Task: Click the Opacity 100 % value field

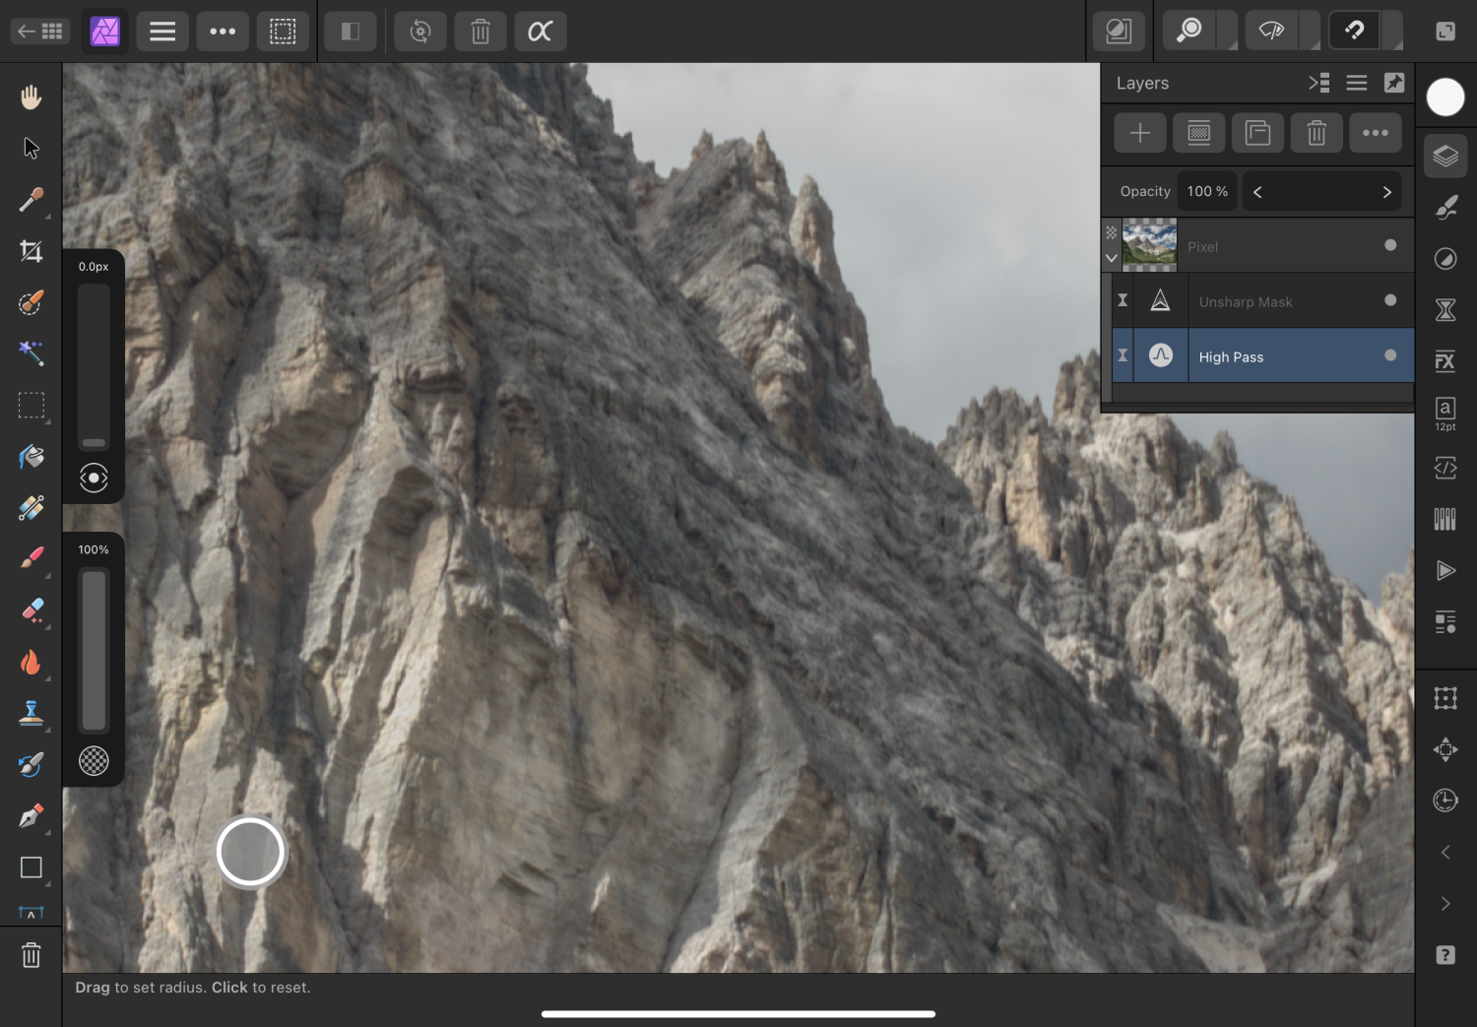Action: 1206,192
